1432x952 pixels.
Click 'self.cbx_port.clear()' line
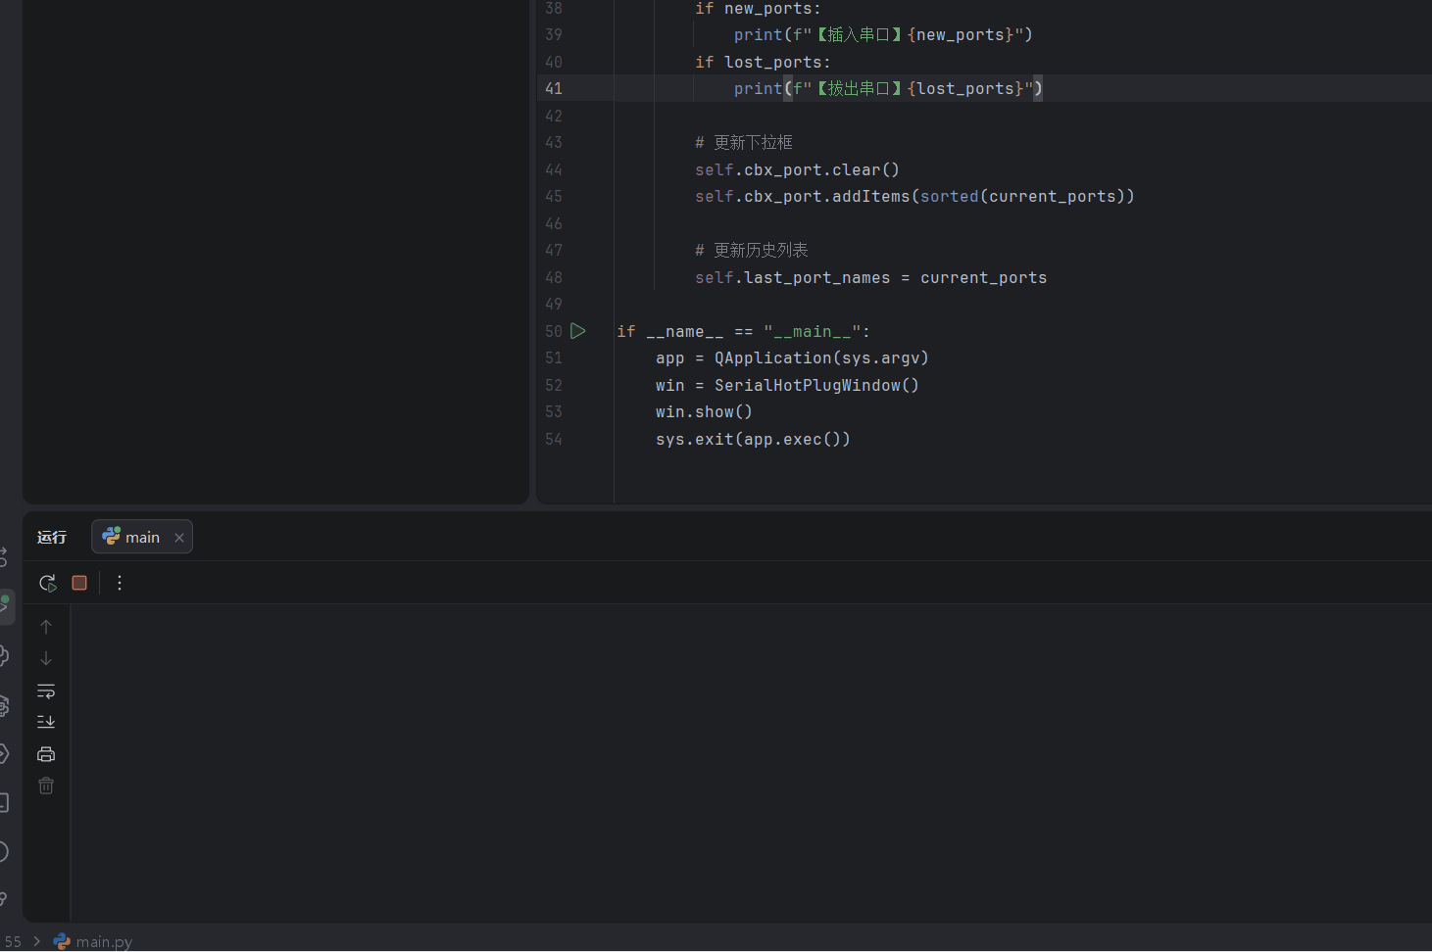tap(797, 169)
